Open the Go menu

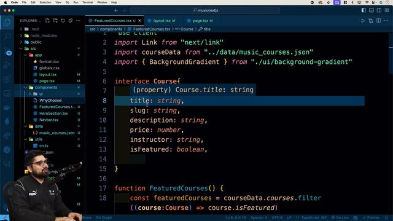tap(68, 2)
